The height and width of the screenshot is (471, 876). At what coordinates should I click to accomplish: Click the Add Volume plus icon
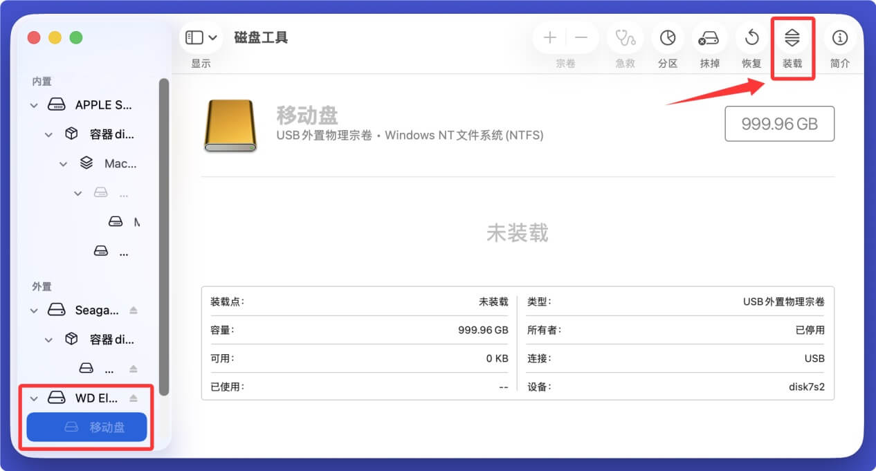[549, 37]
